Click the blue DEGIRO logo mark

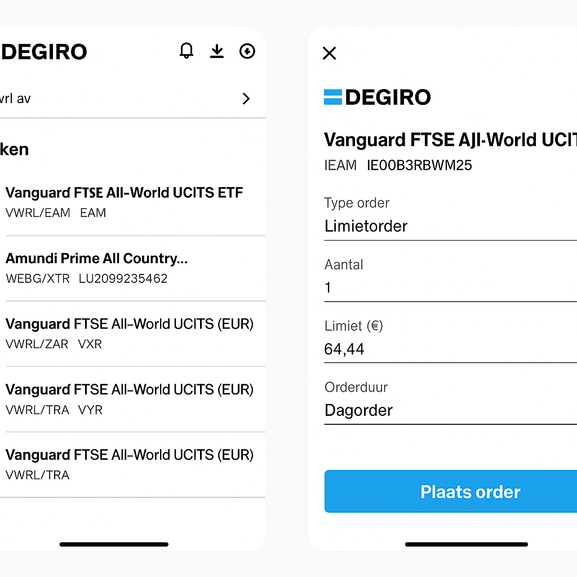pos(333,97)
